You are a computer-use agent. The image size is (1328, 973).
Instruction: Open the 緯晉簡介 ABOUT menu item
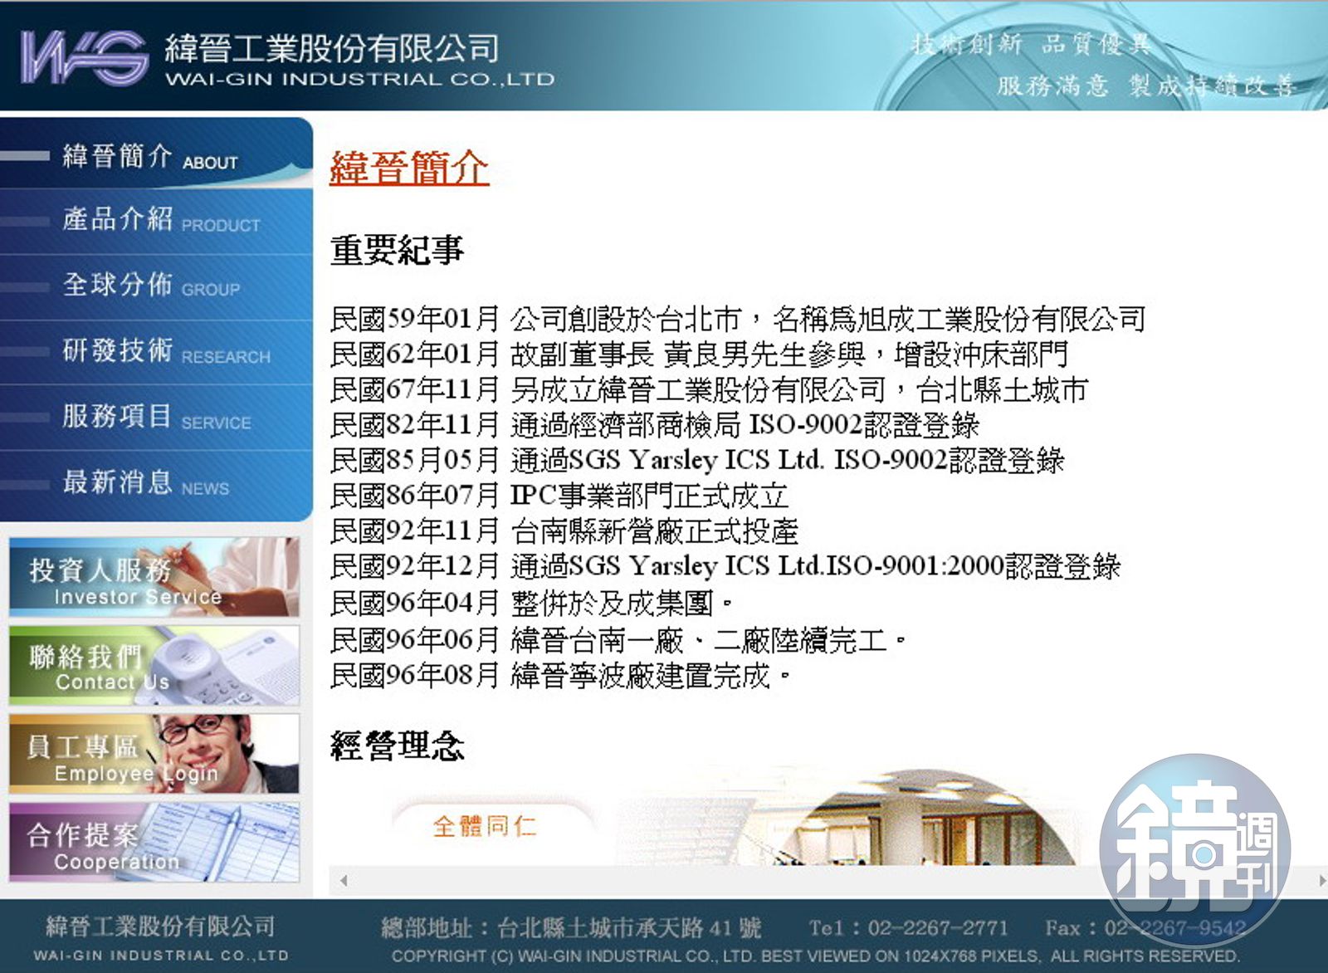156,154
